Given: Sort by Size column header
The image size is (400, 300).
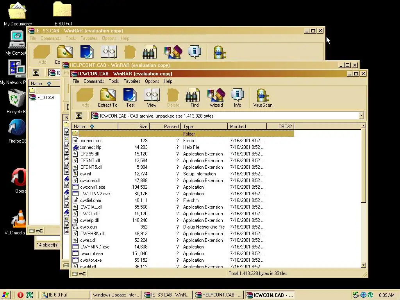Looking at the screenshot, I should tap(134, 126).
